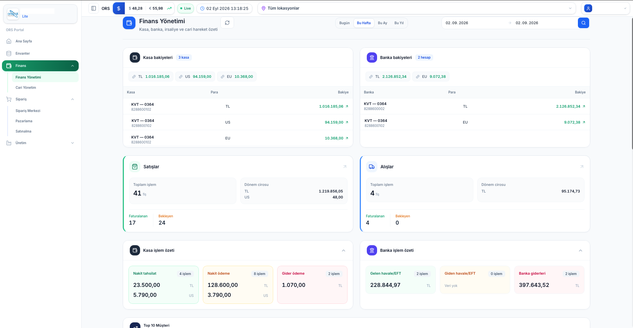This screenshot has width=633, height=328.
Task: Expand the Üretim sidebar menu
Action: pos(40,143)
